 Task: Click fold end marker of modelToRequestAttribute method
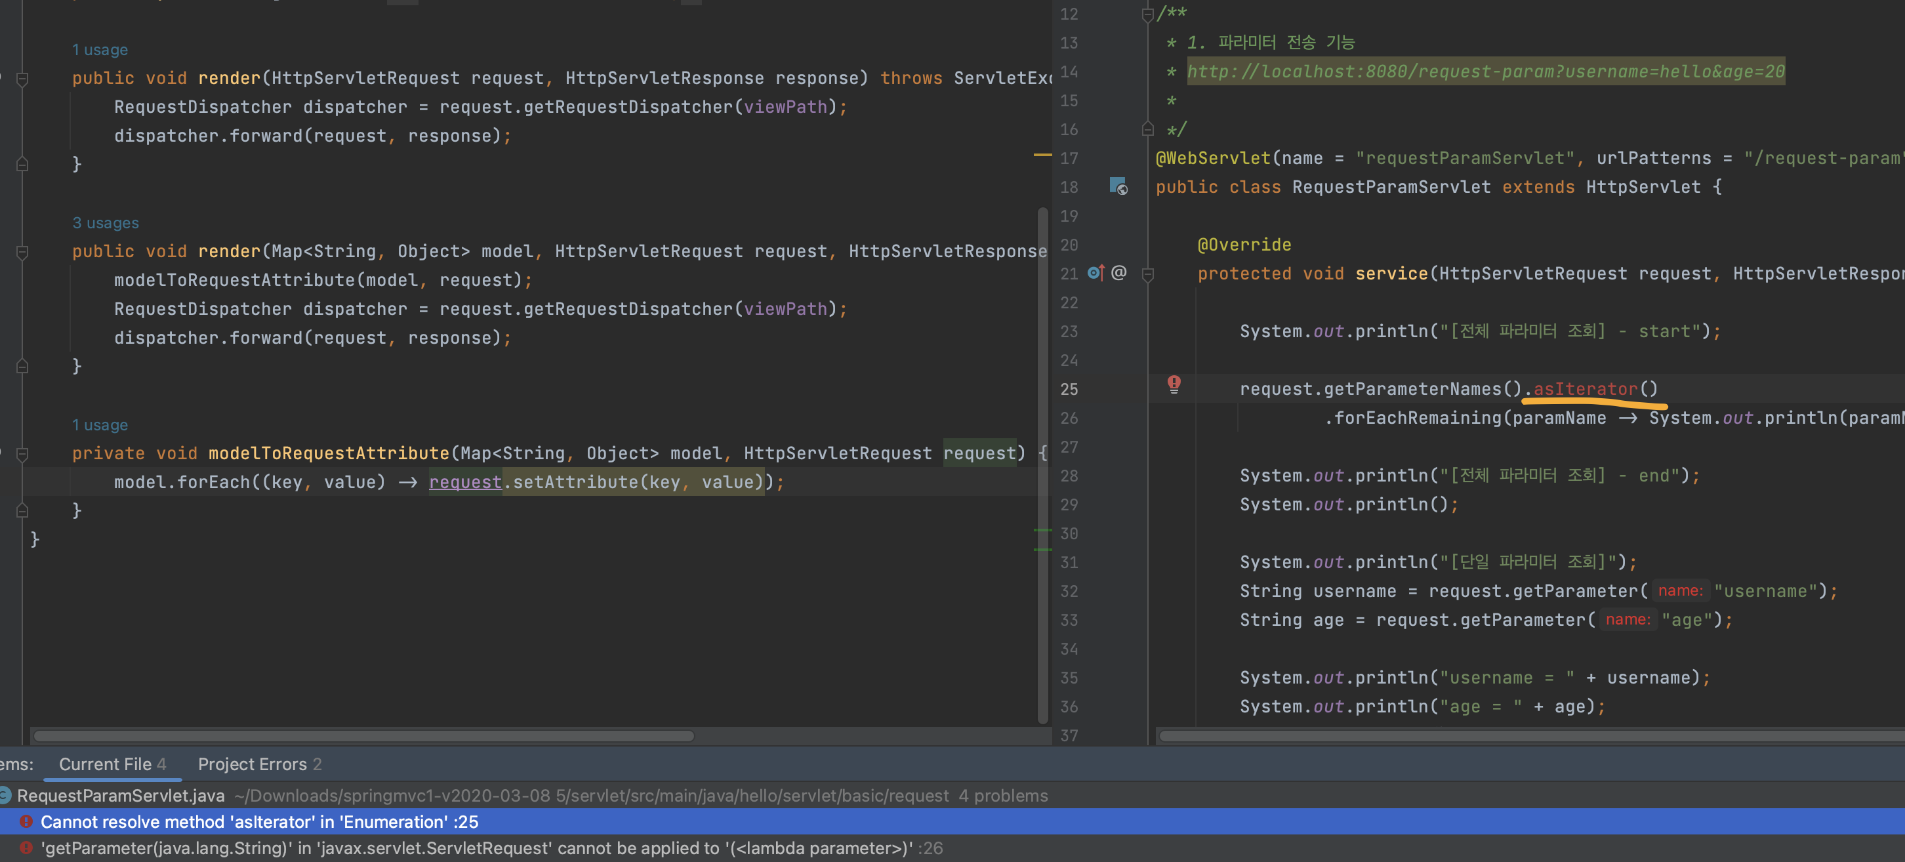pos(22,510)
